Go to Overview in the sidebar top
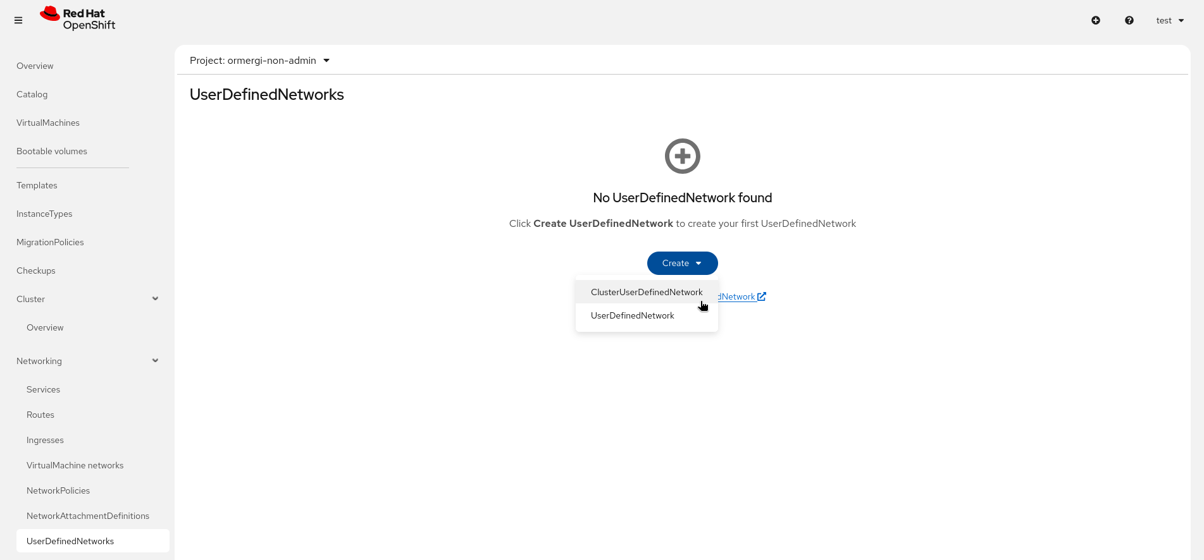1204x560 pixels. [x=35, y=66]
